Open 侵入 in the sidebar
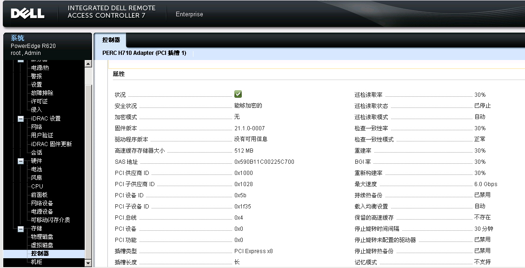 [36, 109]
